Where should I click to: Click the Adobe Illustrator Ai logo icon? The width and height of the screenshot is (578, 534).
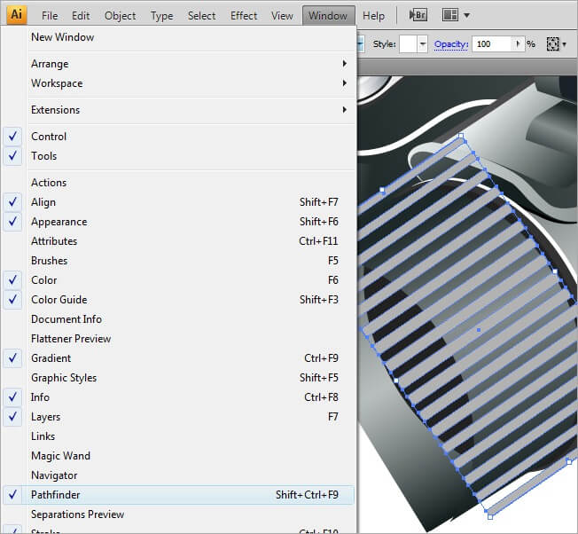point(16,15)
